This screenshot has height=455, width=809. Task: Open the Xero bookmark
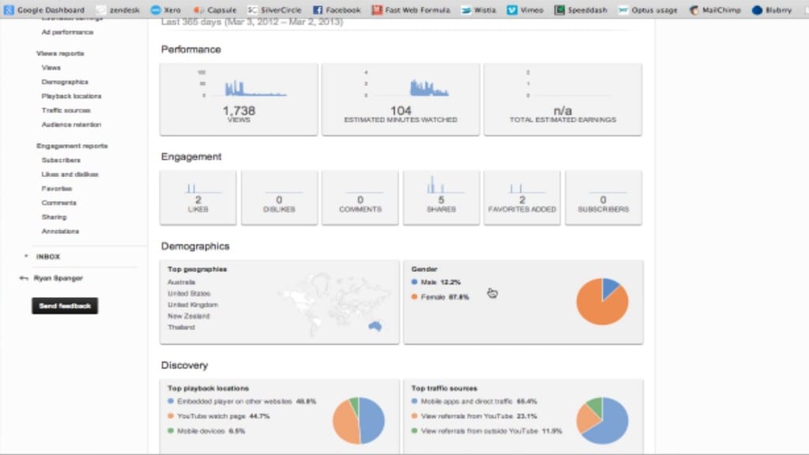click(166, 9)
